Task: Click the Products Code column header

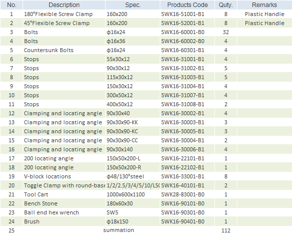Action: point(187,5)
